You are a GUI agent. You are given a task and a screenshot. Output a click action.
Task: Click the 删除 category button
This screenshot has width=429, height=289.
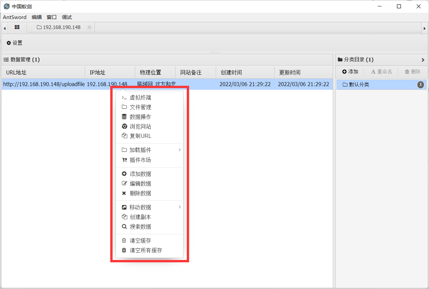pos(413,71)
